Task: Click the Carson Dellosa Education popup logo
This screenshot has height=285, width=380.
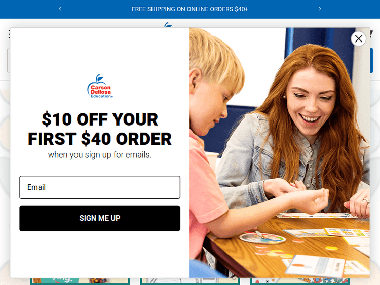Action: coord(100,86)
